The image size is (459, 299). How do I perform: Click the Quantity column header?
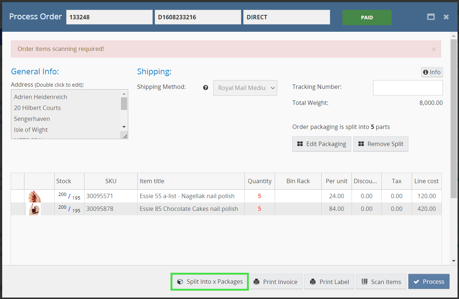click(x=259, y=181)
